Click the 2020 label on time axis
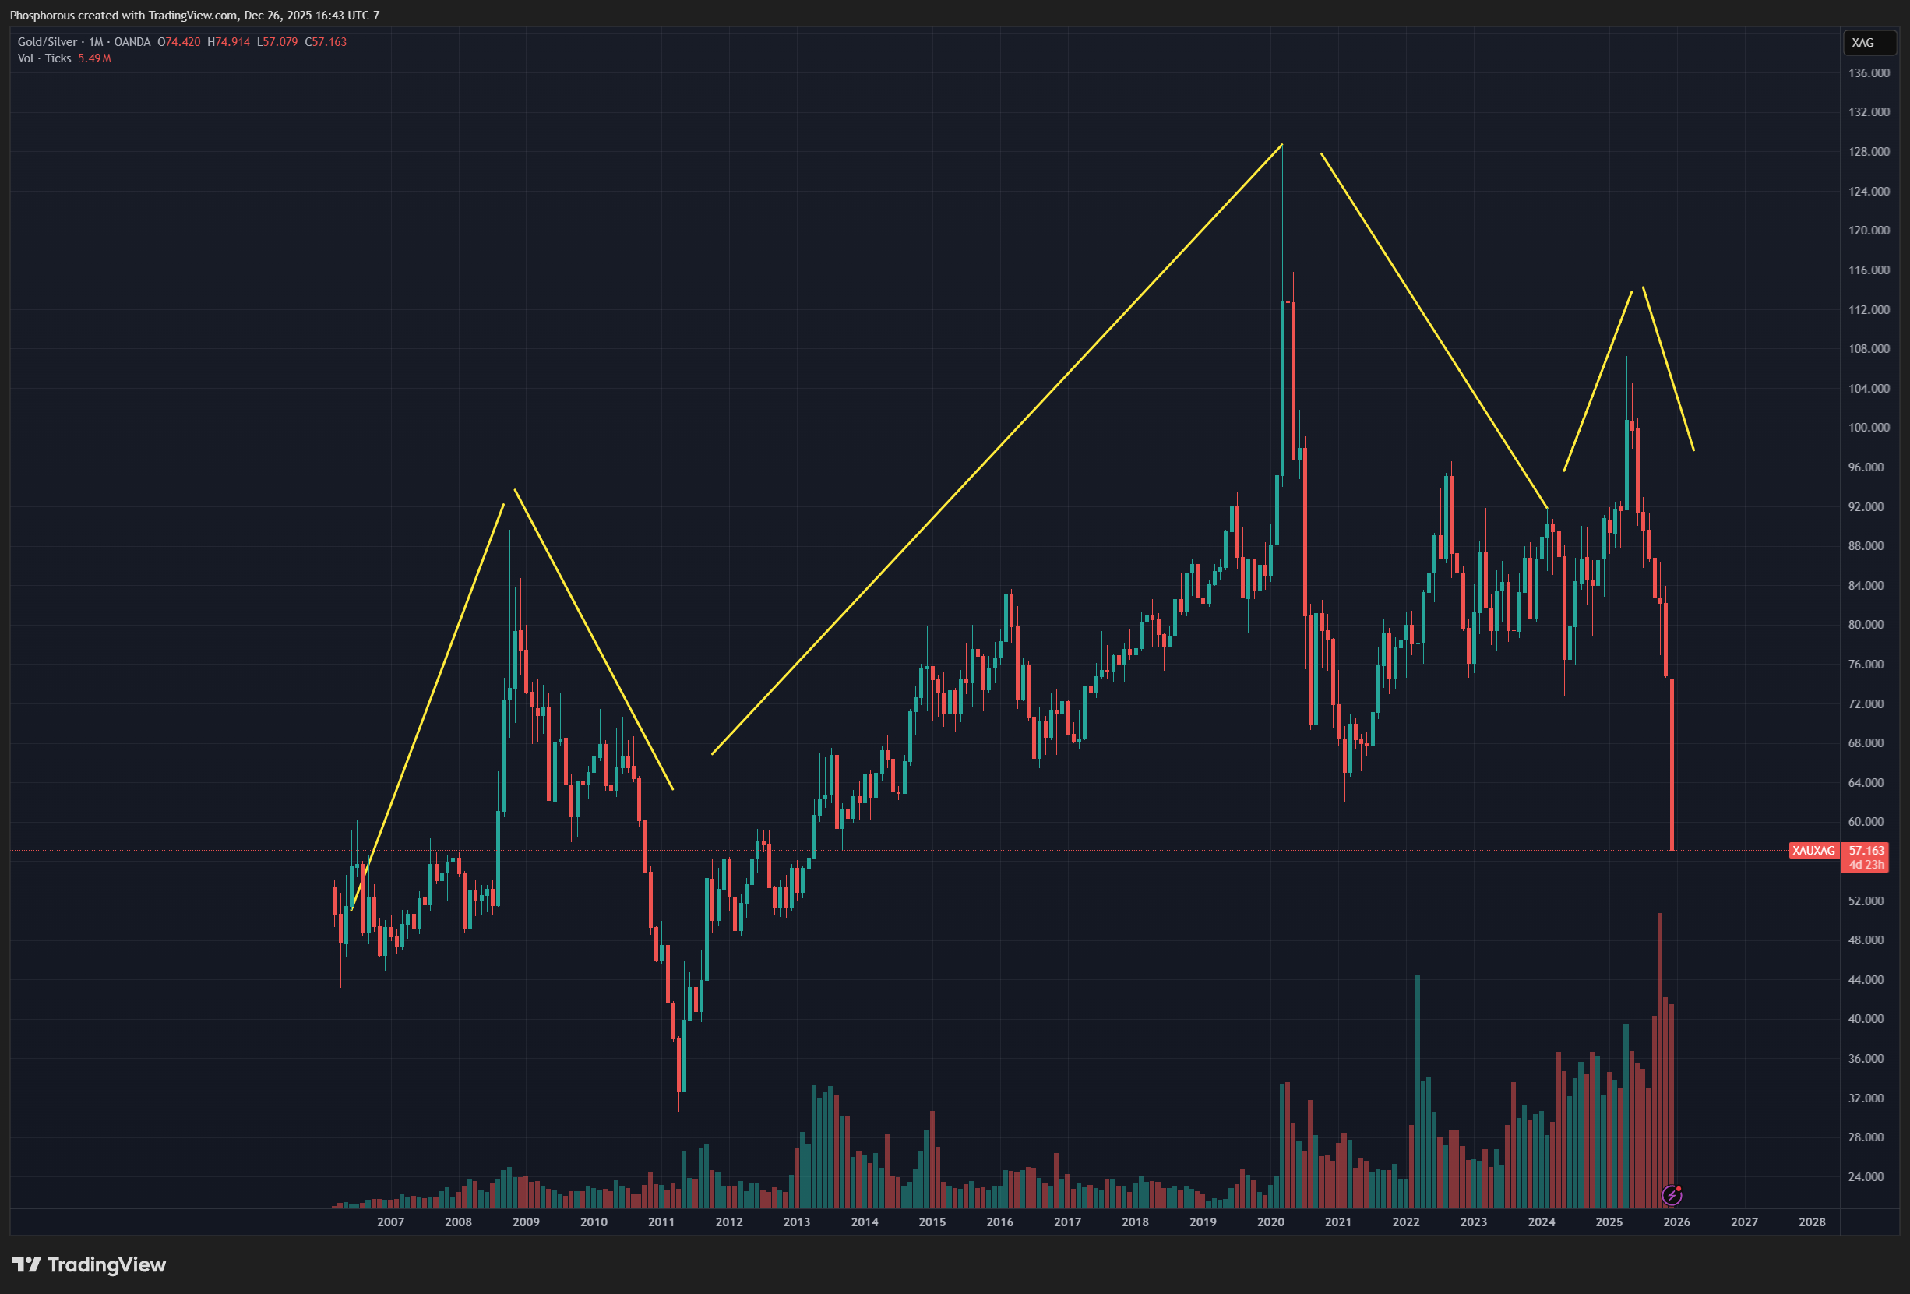 [1270, 1222]
